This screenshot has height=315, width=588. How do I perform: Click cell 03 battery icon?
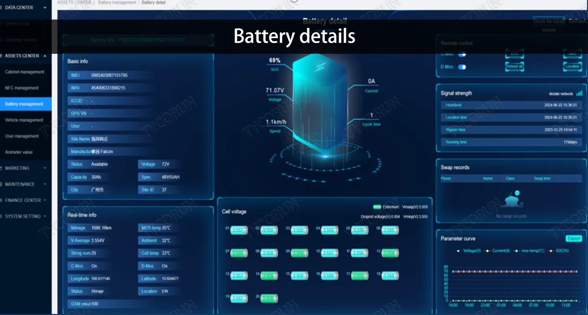click(299, 229)
